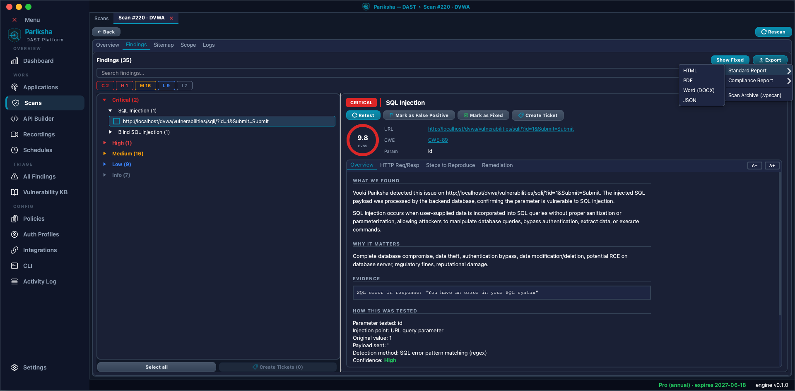Open the Compliance Report submenu

(759, 81)
